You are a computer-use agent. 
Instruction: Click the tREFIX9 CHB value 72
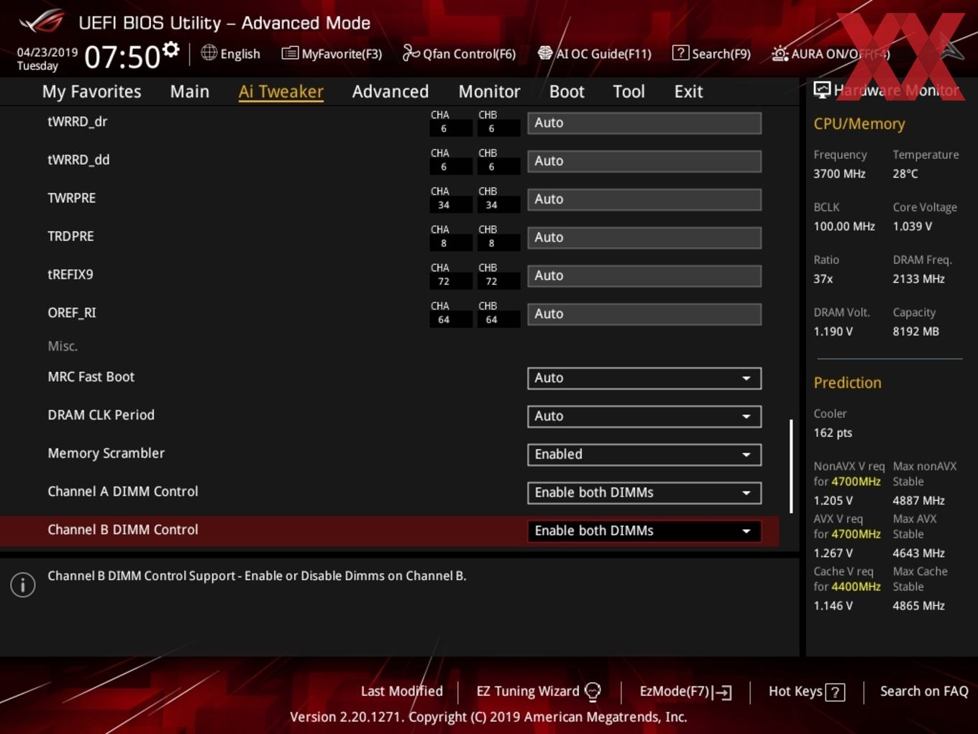tap(491, 281)
